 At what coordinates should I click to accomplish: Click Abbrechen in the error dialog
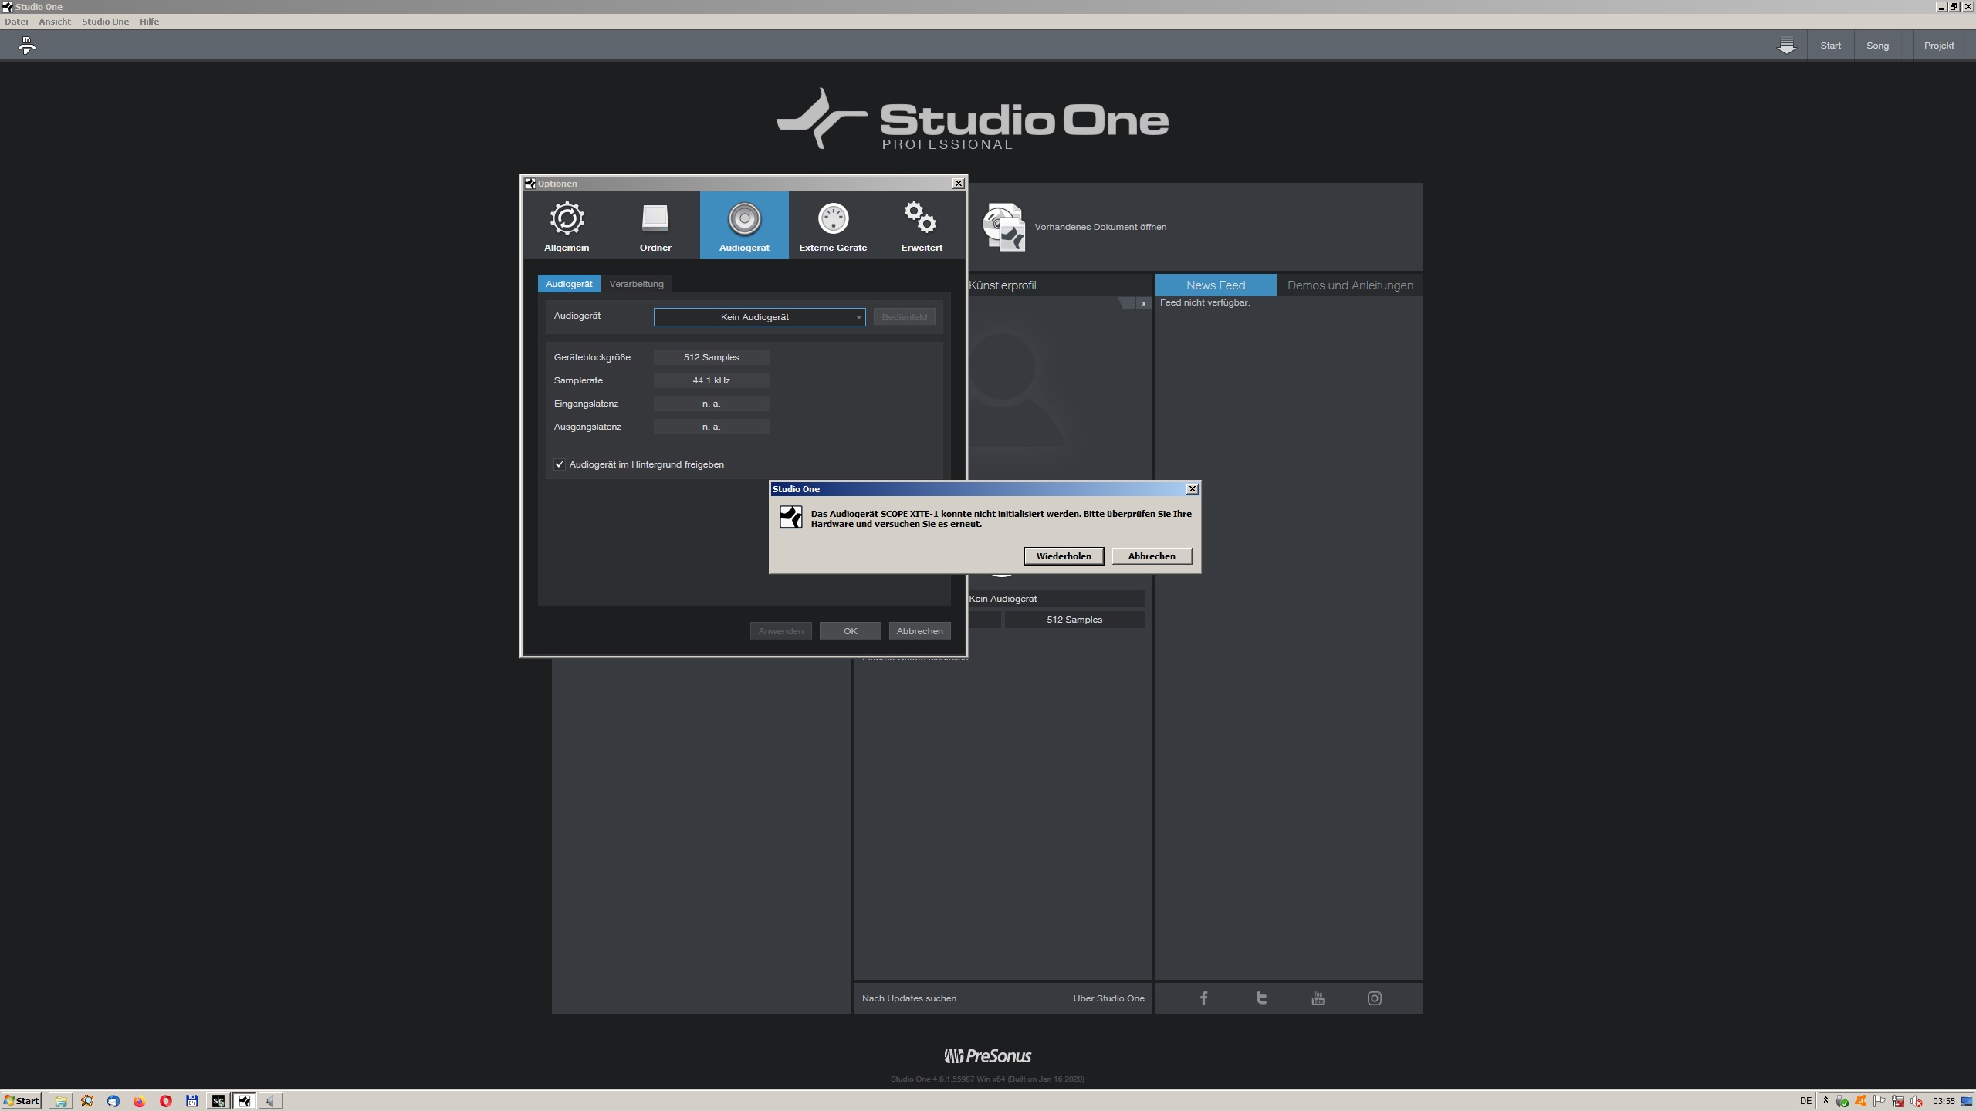pyautogui.click(x=1151, y=556)
